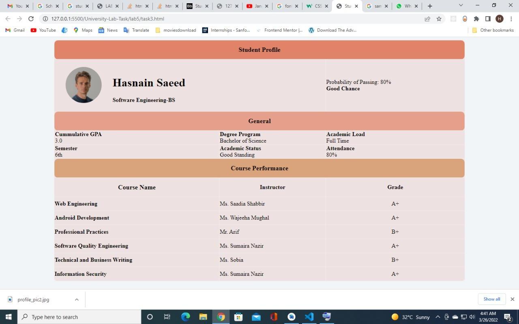Open Chrome's three-dot settings menu
Image resolution: width=519 pixels, height=324 pixels.
[511, 19]
